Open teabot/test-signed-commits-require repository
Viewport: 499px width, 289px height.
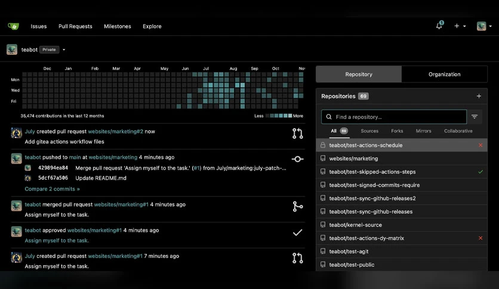click(374, 185)
